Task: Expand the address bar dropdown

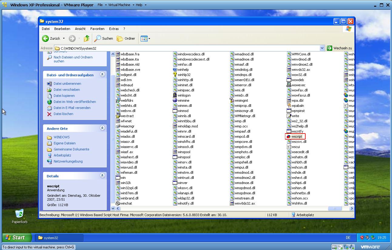Action: 322,48
